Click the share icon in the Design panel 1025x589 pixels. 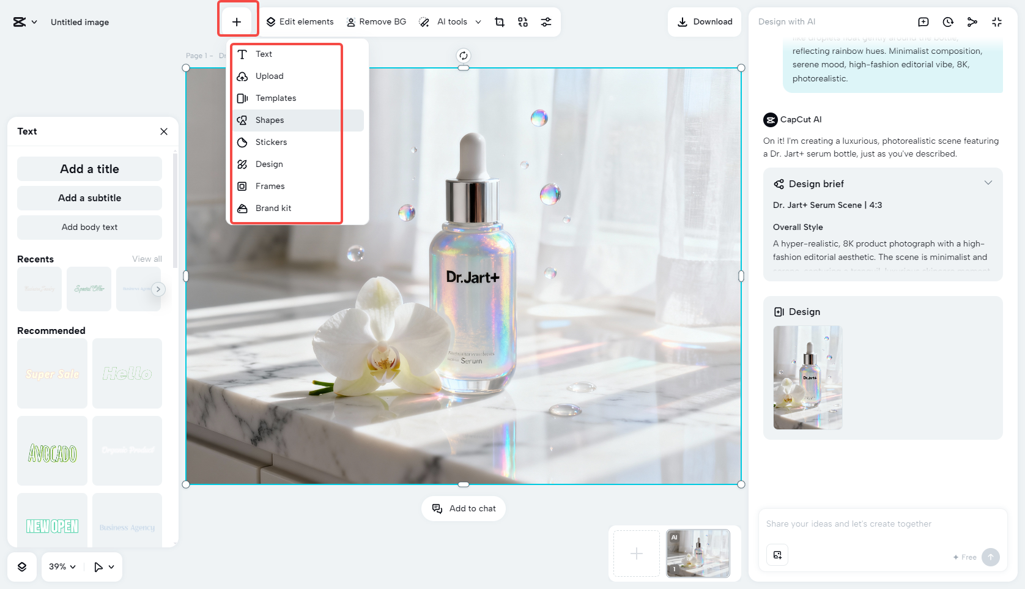[x=972, y=21]
